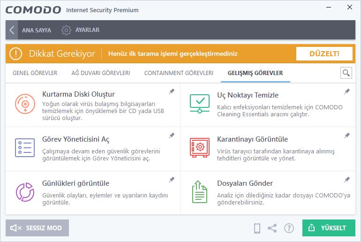The width and height of the screenshot is (361, 242).
Task: Click the warning exclamation icon in banner
Action: [15, 53]
